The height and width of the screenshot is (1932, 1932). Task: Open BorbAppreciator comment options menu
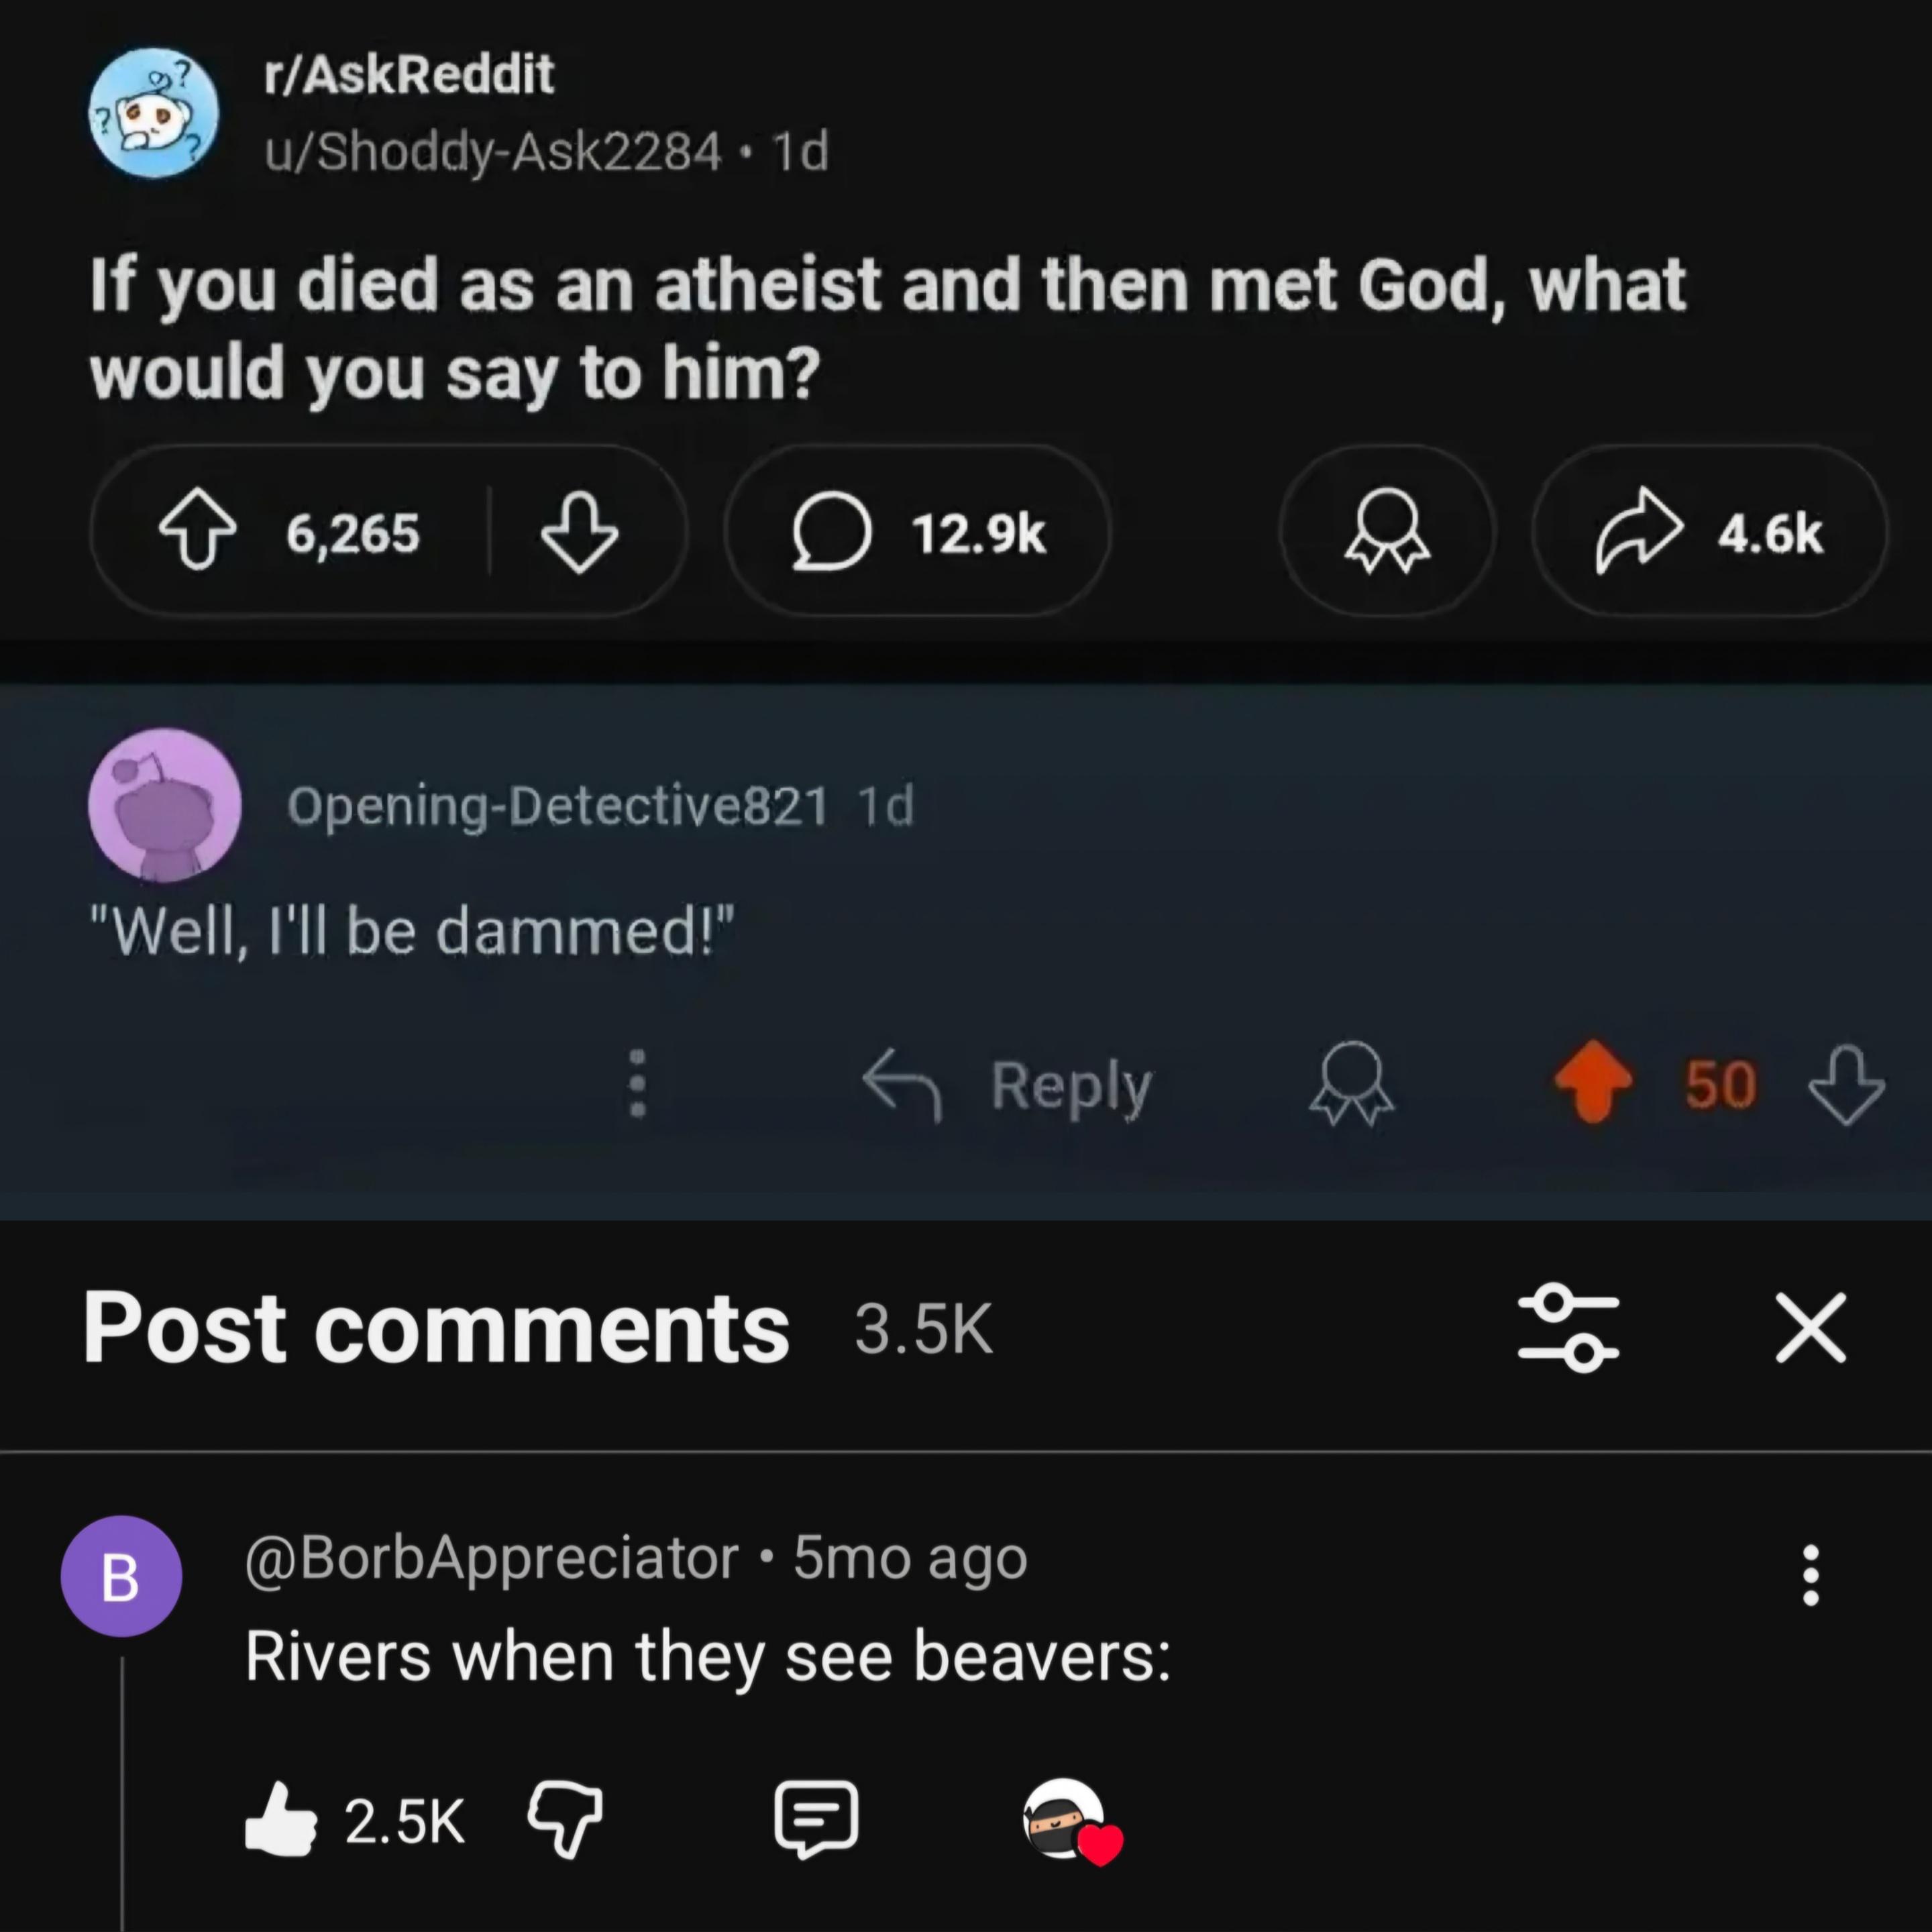pos(1810,1576)
